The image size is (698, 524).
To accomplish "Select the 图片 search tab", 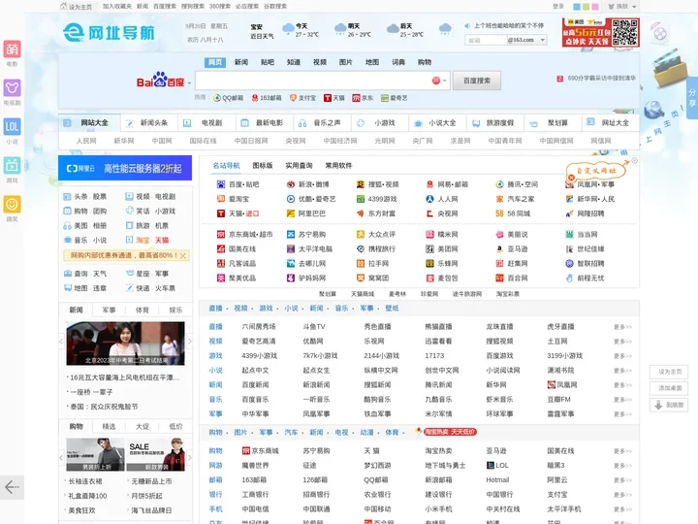I will point(345,62).
